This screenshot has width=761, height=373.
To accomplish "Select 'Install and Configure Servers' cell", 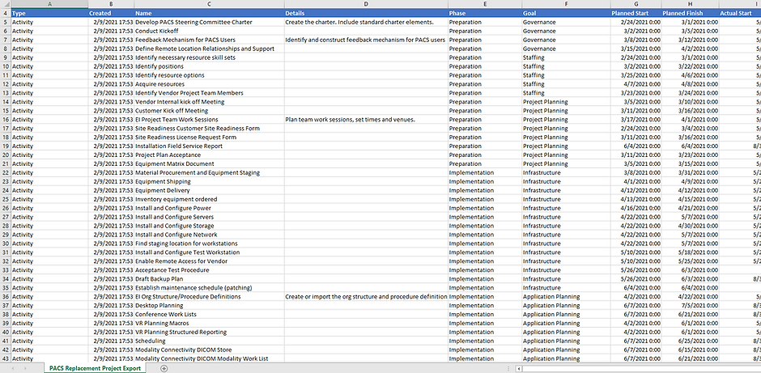I will [x=209, y=217].
